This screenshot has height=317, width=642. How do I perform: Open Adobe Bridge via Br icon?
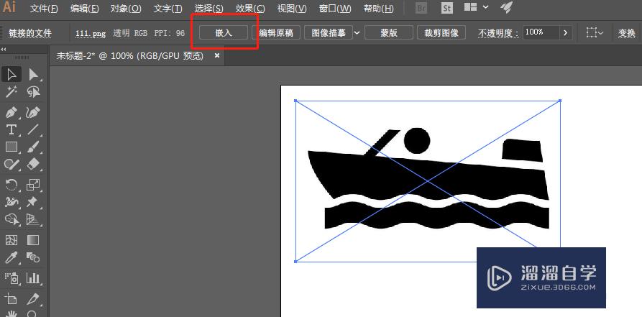(421, 8)
